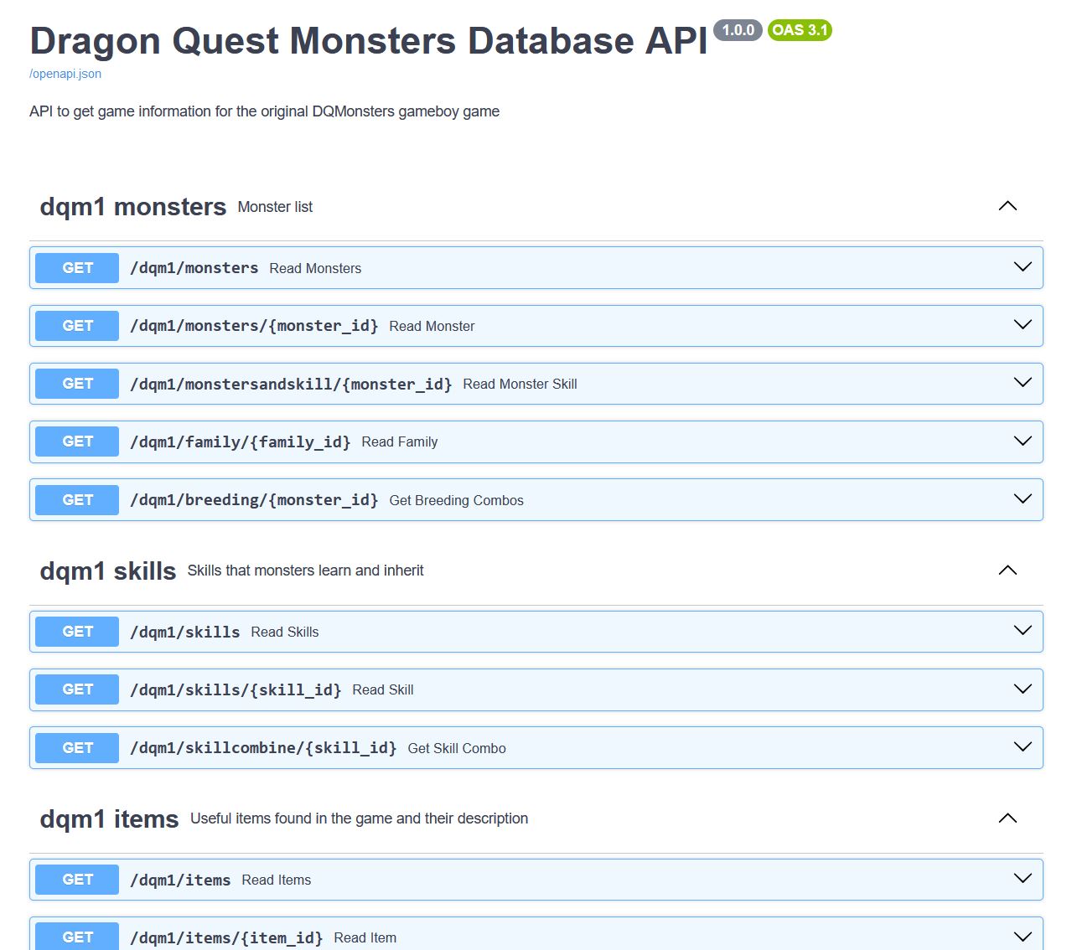The image size is (1072, 950).
Task: Expand the Read Skill {skill_id} chevron
Action: click(1023, 689)
